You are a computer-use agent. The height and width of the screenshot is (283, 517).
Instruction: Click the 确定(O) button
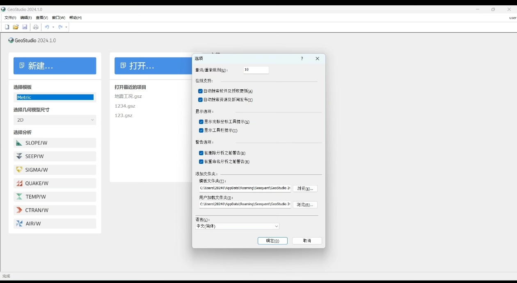coord(272,241)
